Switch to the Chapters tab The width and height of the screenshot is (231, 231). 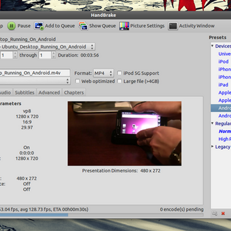tap(74, 92)
